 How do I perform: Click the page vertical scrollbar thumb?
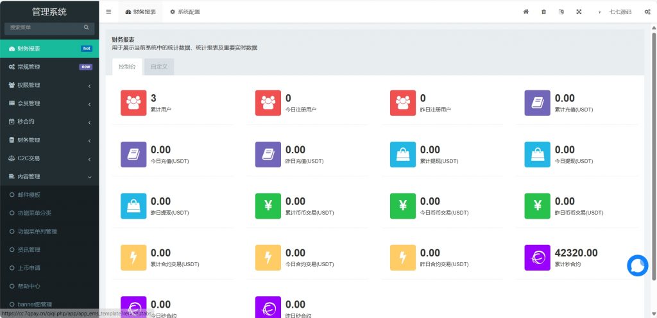pos(654,156)
